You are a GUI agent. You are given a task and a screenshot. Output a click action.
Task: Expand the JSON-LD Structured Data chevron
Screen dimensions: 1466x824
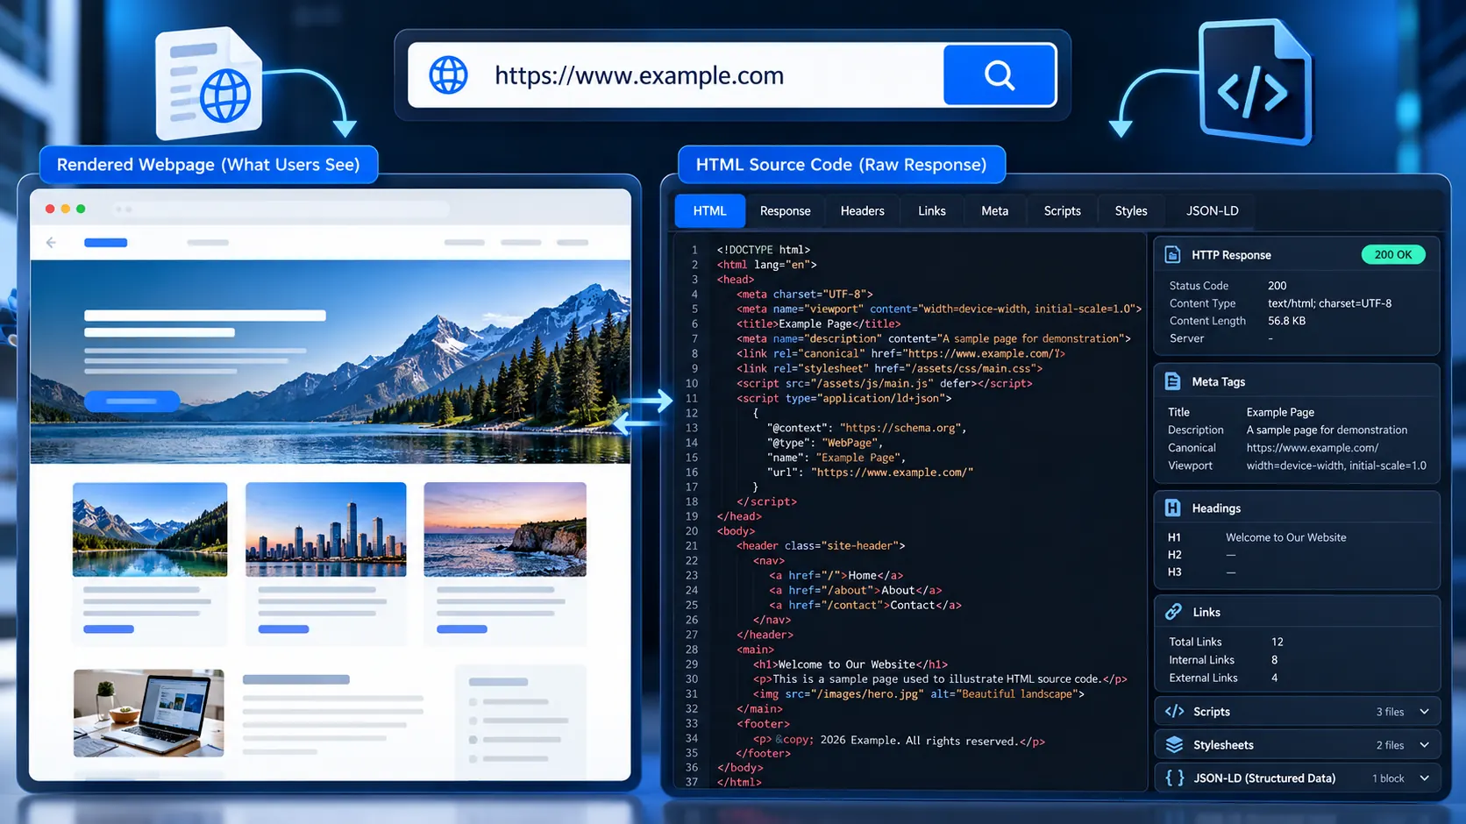[x=1424, y=778]
